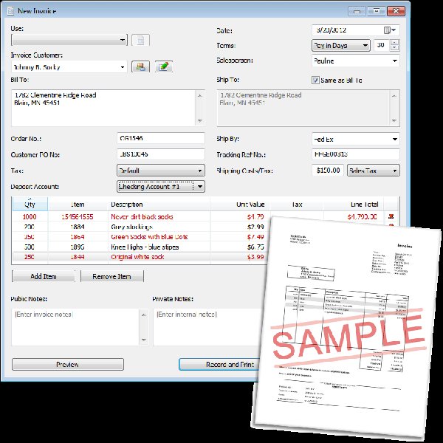Decrease the terms days stepper down arrow

click(394, 48)
